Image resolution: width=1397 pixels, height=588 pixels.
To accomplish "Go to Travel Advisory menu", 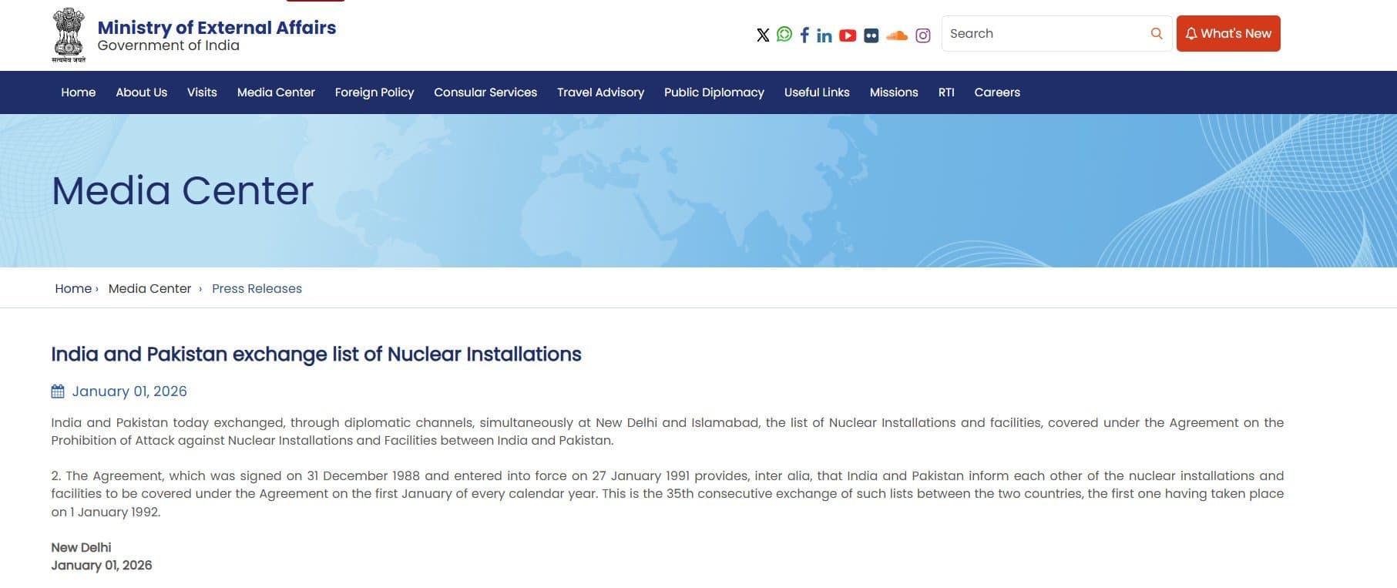I will point(600,92).
